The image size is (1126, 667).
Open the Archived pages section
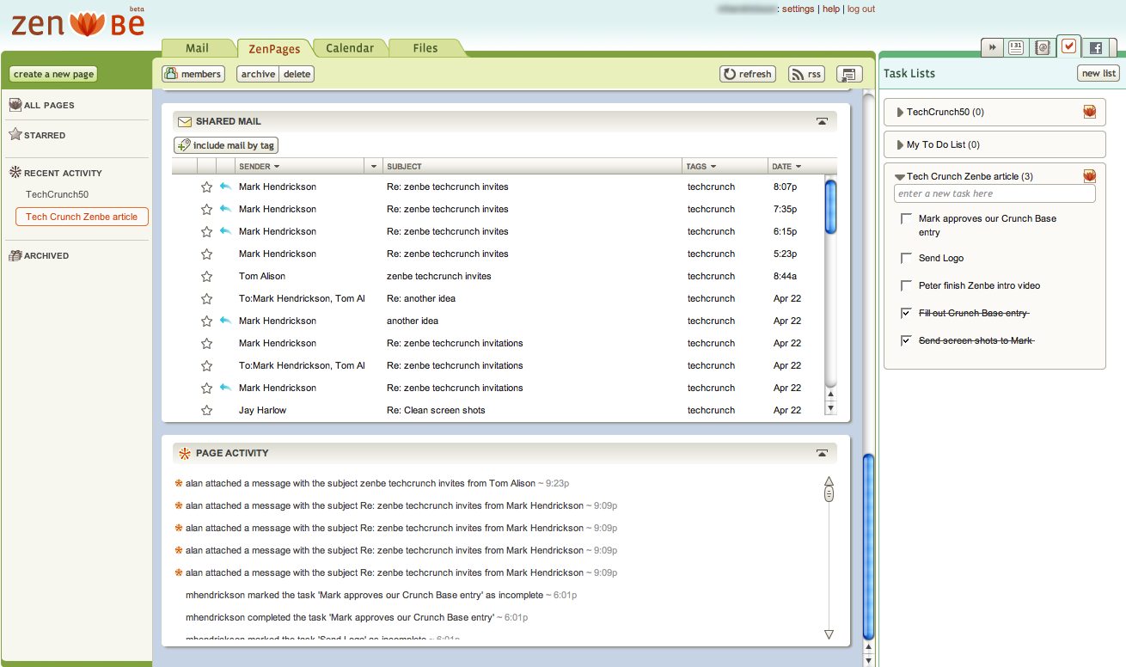39,255
